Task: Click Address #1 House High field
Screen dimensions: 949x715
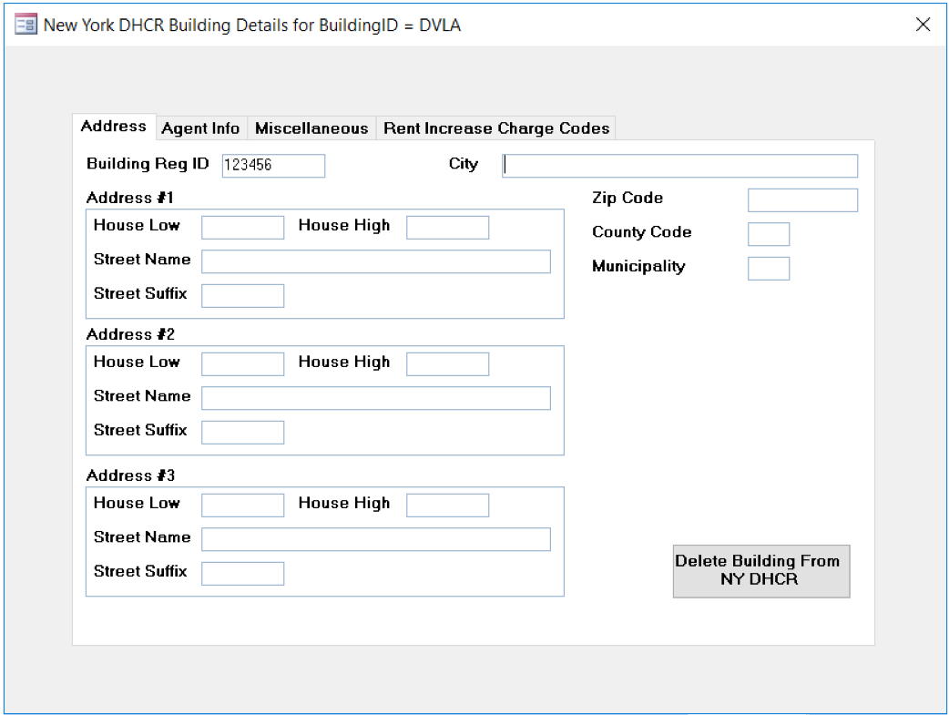Action: 448,228
